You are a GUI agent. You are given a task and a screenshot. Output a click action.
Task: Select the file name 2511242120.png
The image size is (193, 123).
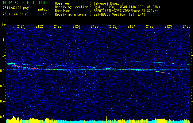(16, 8)
